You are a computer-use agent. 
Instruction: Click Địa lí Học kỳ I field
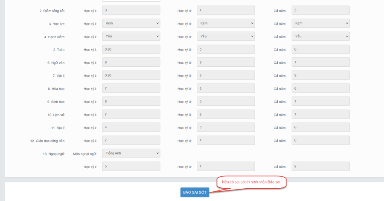tap(131, 127)
